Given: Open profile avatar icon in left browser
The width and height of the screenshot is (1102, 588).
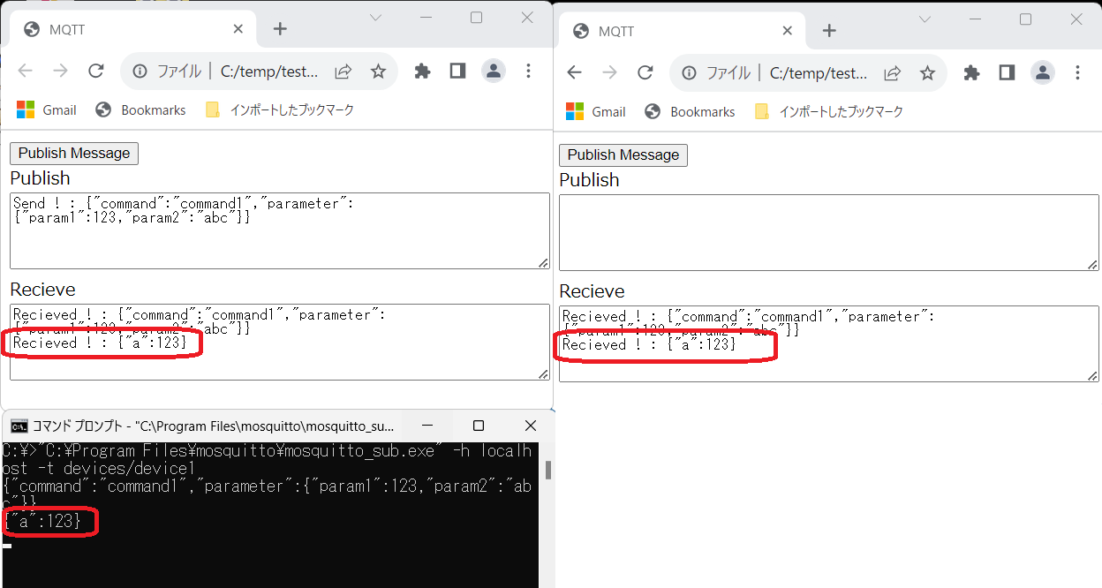Looking at the screenshot, I should [x=493, y=72].
